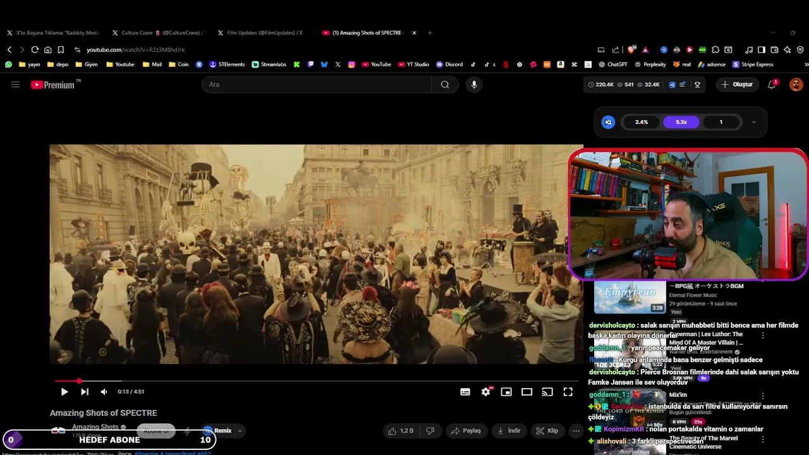Open the account avatar menu
This screenshot has width=809, height=455.
tap(796, 85)
